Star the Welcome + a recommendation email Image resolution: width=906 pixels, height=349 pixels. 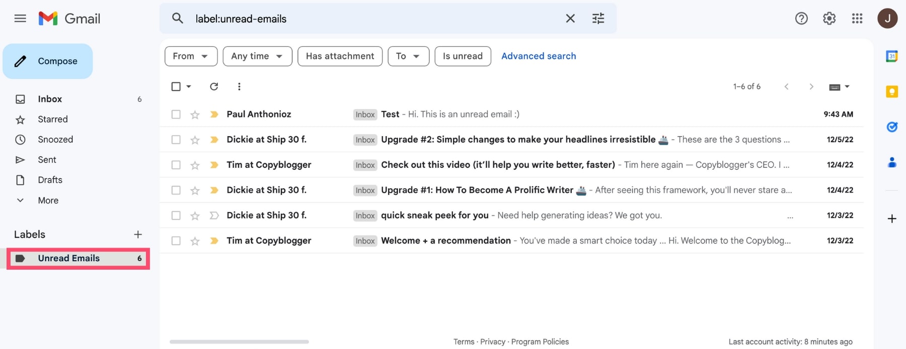coord(195,241)
